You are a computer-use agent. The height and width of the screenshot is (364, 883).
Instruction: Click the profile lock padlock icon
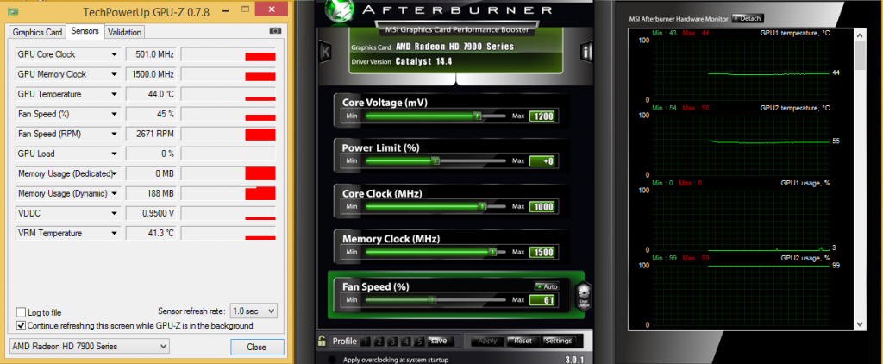coord(322,341)
